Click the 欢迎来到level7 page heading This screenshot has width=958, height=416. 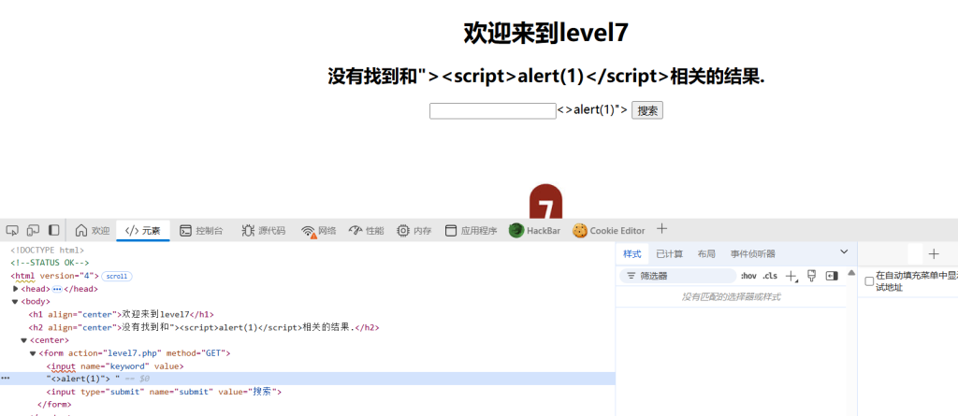point(545,33)
